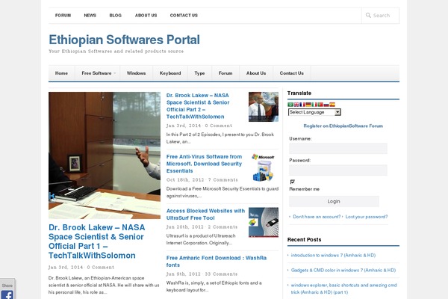Open introduction to windows 7 recent post

click(333, 255)
